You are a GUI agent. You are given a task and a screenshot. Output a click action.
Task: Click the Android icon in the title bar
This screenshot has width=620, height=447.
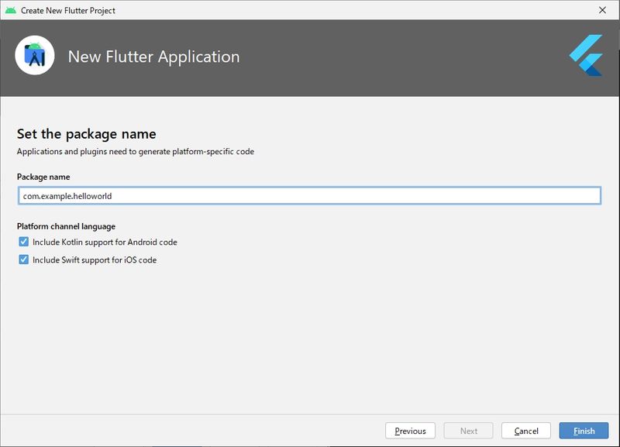click(x=10, y=10)
